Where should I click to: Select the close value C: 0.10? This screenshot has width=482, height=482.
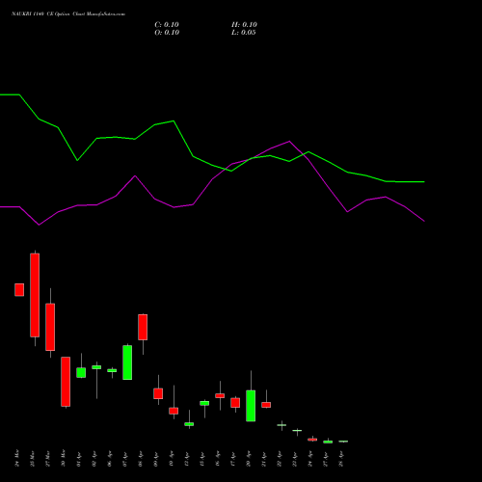pyautogui.click(x=167, y=25)
